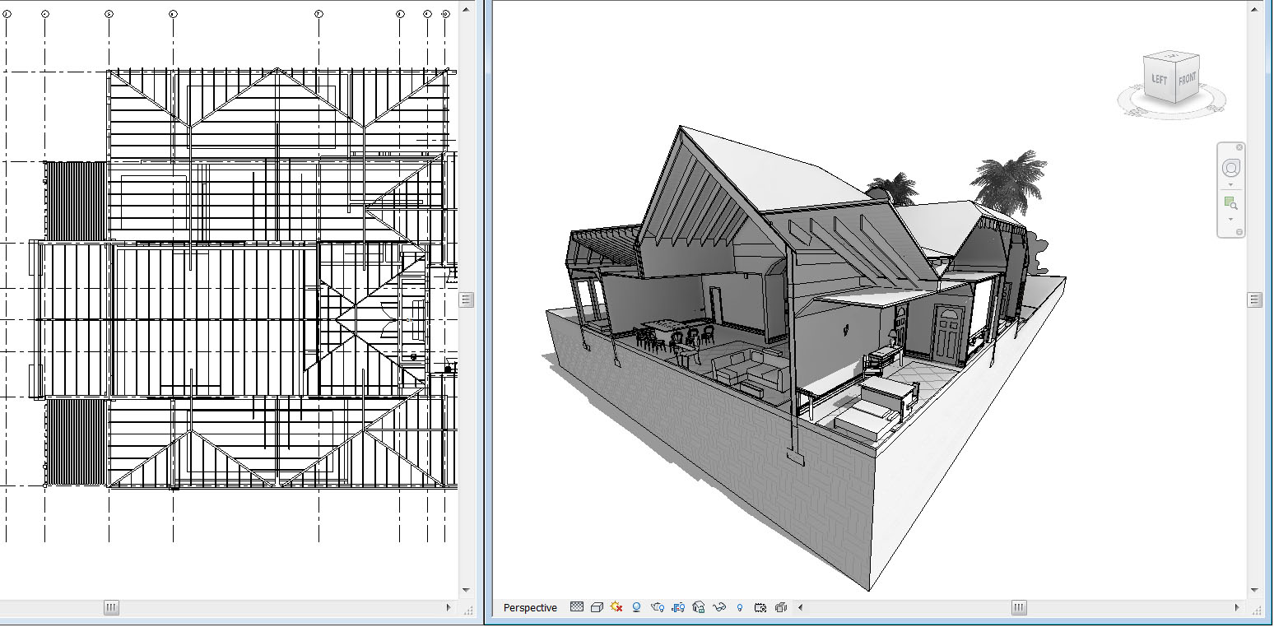Viewport: 1274px width, 627px height.
Task: Click the up arrow of plan view scrollbar
Action: coord(467,9)
